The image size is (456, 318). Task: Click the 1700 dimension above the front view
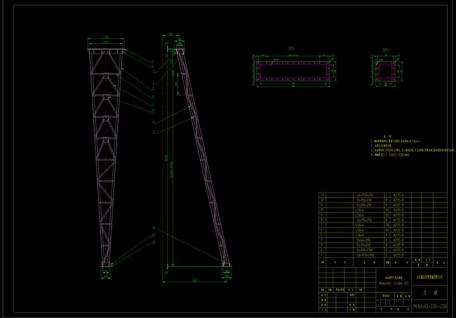[x=106, y=37]
